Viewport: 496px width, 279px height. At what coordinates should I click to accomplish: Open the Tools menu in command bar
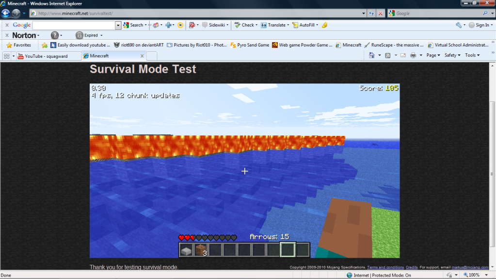point(472,55)
